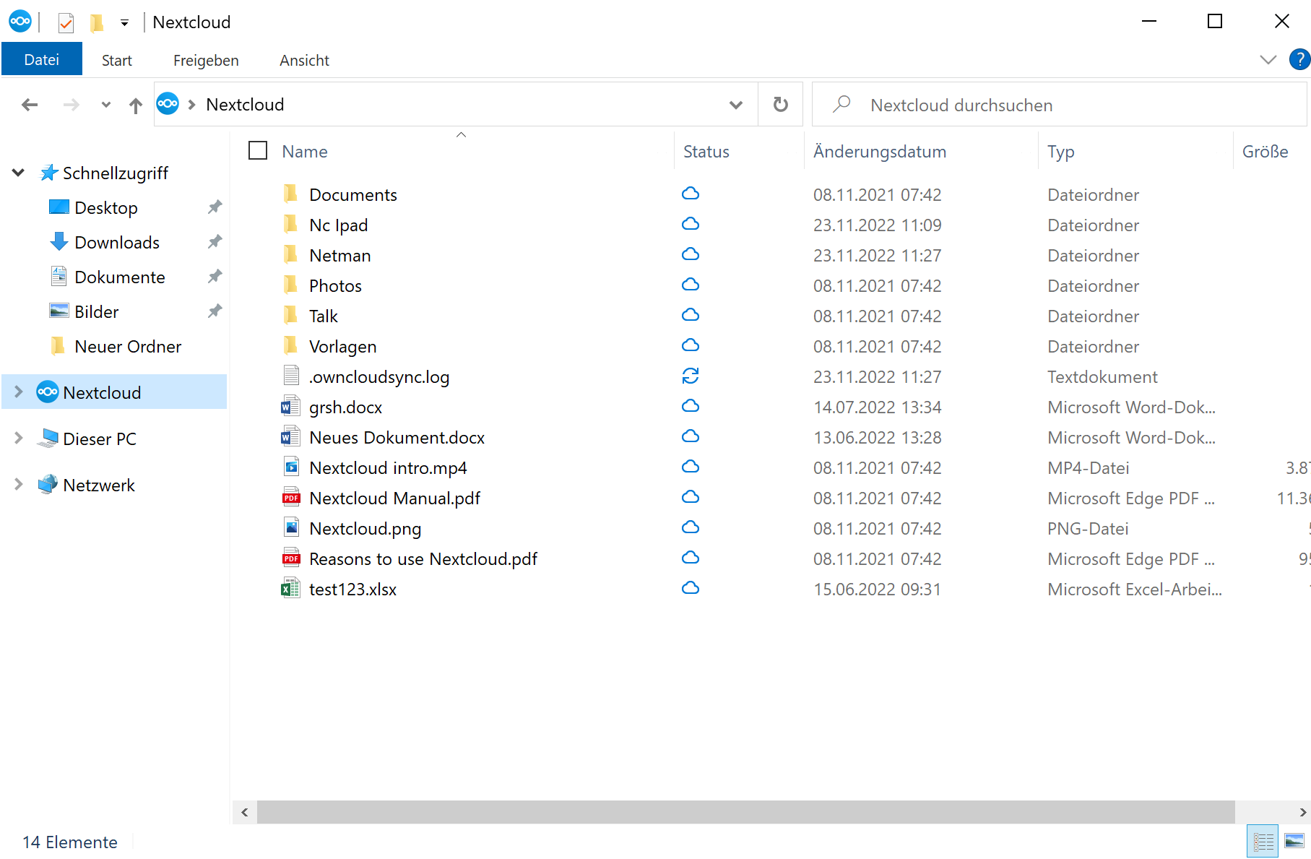Collapse the Schnellzugriff tree node
Image resolution: width=1311 pixels, height=859 pixels.
pyautogui.click(x=19, y=173)
